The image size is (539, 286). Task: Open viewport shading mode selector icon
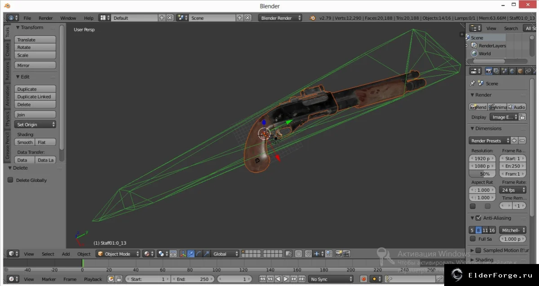(149, 254)
